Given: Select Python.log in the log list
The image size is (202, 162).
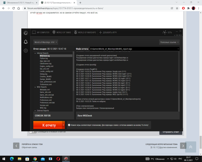Looking at the screenshot, I should [x=44, y=58].
